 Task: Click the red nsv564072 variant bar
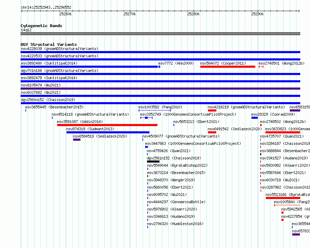tap(228, 67)
